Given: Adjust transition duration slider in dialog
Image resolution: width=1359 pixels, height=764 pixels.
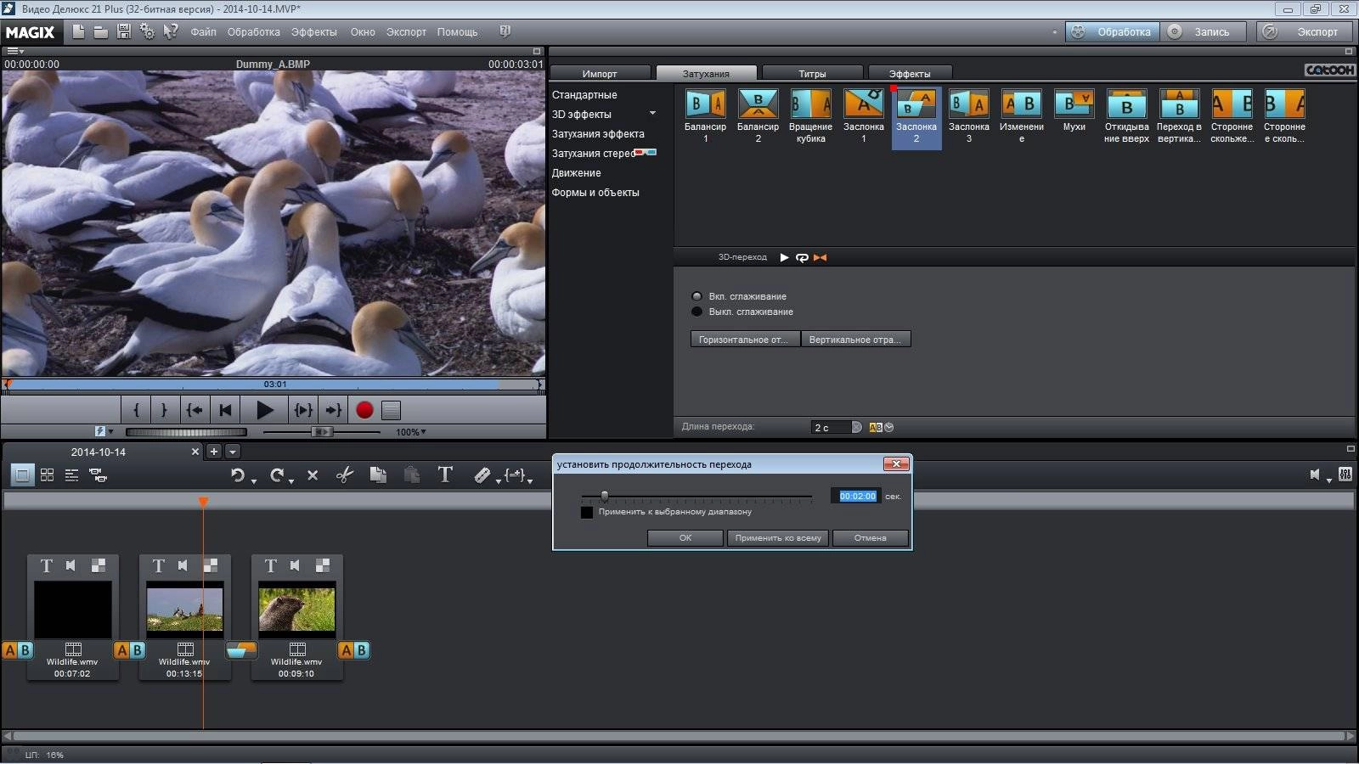Looking at the screenshot, I should (605, 496).
